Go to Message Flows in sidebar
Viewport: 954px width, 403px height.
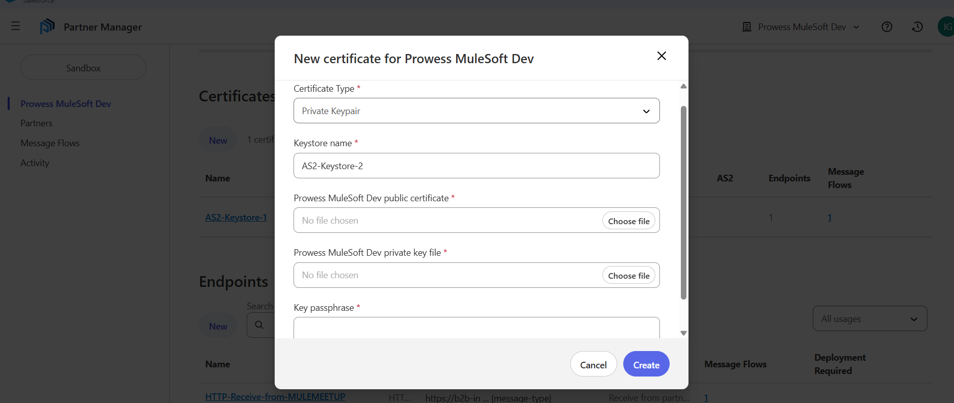[50, 143]
